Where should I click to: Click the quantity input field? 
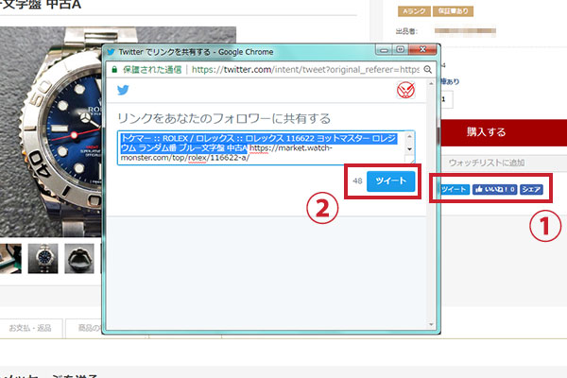point(446,99)
